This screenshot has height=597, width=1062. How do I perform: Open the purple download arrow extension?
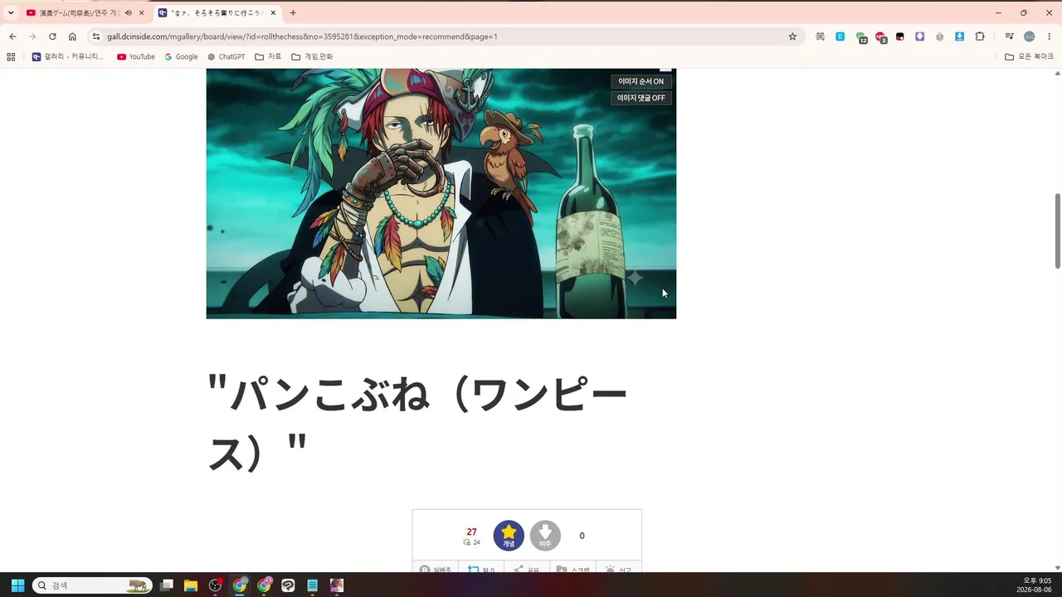tap(920, 36)
